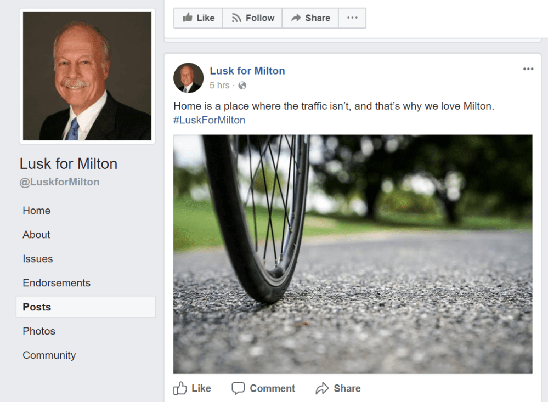Click the Comment speech bubble icon
This screenshot has height=402, width=548.
coord(238,388)
